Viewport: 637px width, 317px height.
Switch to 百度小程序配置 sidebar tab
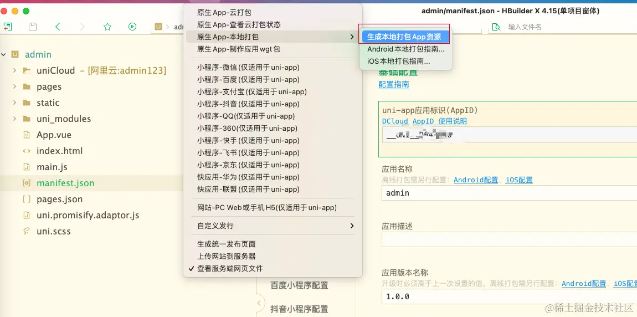coord(300,285)
